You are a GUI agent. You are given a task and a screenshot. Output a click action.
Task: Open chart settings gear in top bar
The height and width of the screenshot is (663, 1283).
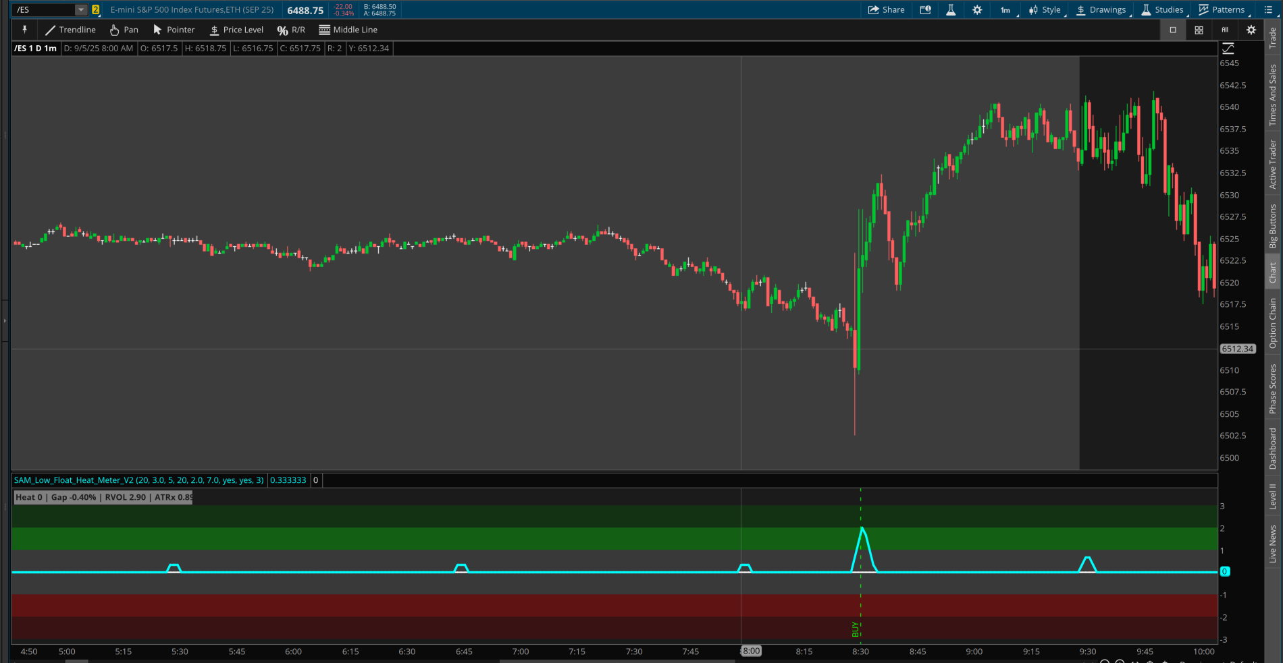click(x=977, y=10)
